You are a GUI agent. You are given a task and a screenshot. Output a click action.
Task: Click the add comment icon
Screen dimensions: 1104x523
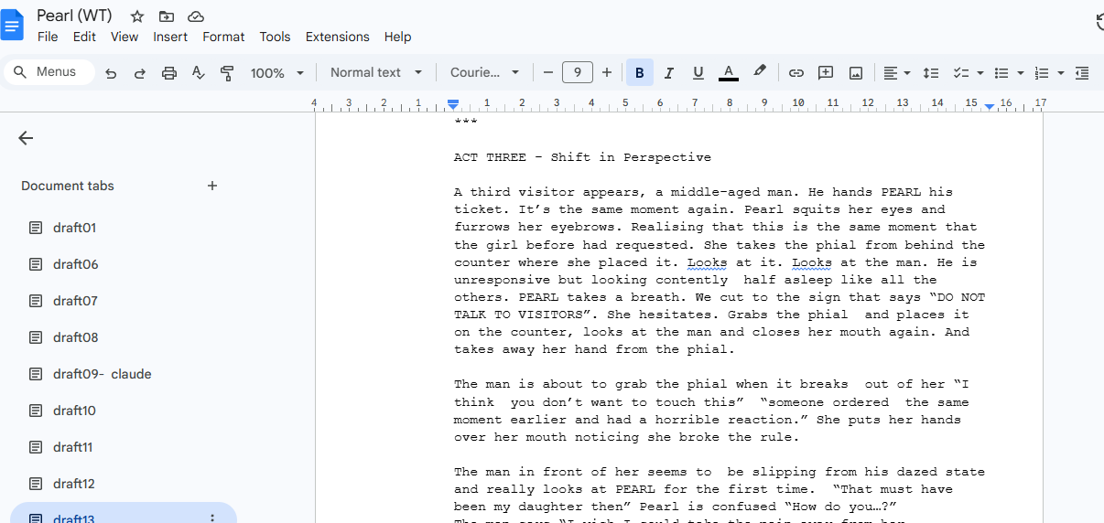pyautogui.click(x=826, y=73)
